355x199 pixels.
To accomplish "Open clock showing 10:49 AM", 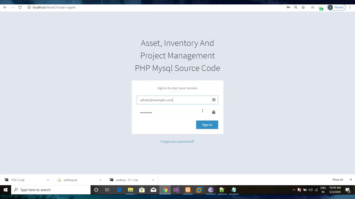I will (x=335, y=190).
